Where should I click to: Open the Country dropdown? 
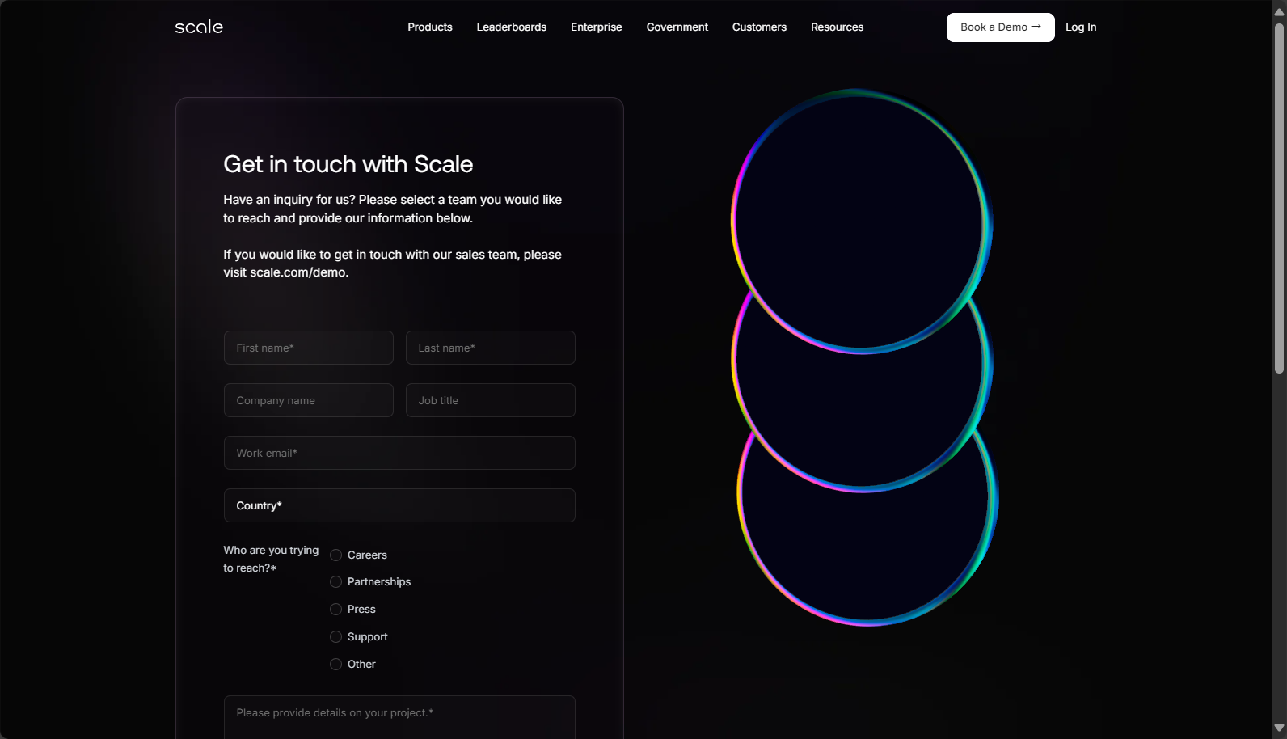[399, 505]
